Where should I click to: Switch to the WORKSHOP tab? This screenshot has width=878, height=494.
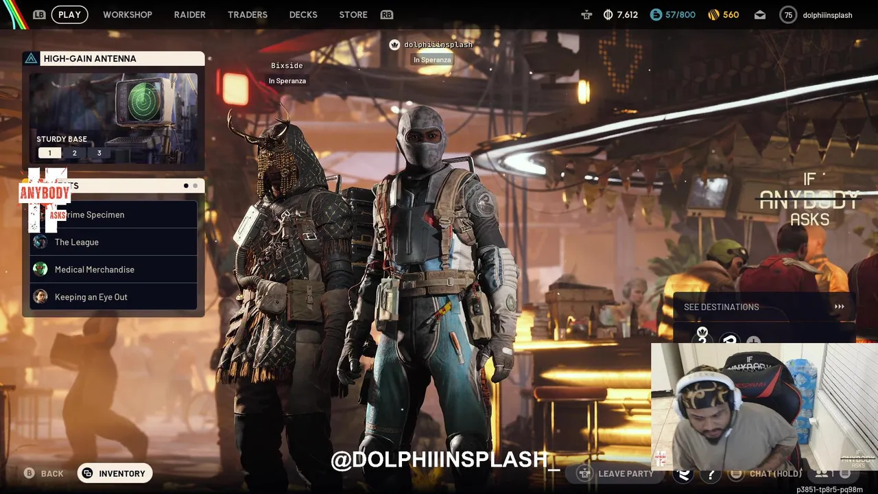click(x=128, y=14)
